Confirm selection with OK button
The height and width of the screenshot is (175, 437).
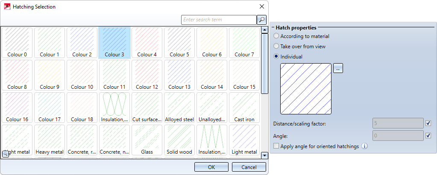211,167
